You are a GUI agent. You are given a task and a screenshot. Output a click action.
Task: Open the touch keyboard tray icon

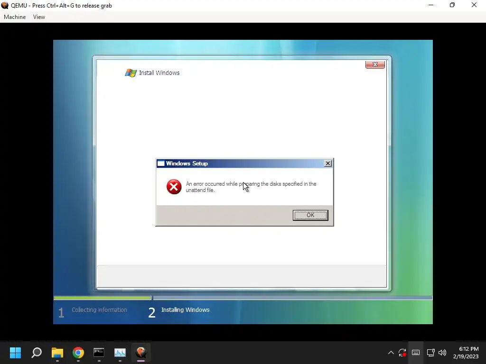[416, 353]
